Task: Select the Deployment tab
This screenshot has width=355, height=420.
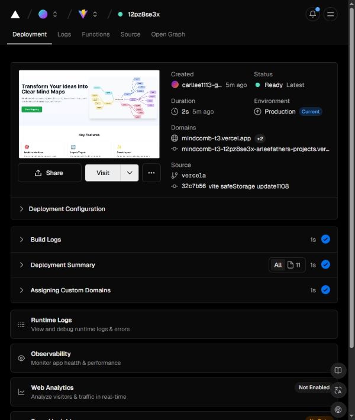Action: click(x=30, y=34)
